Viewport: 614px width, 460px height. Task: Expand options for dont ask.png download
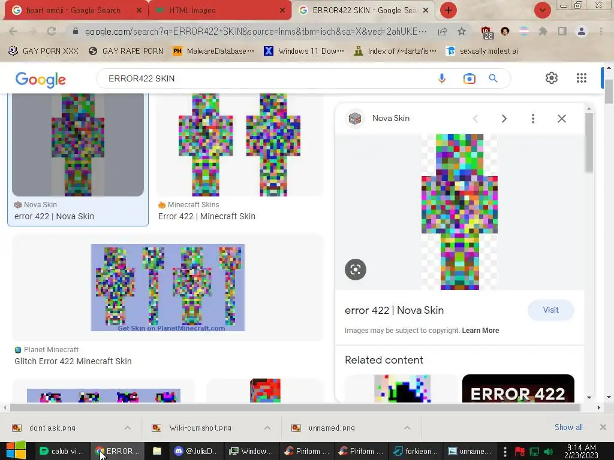pos(128,428)
